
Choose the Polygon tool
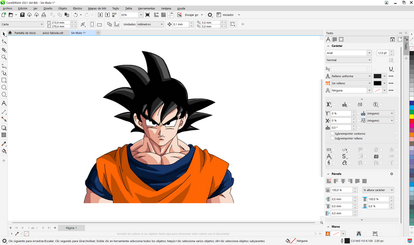(4, 94)
